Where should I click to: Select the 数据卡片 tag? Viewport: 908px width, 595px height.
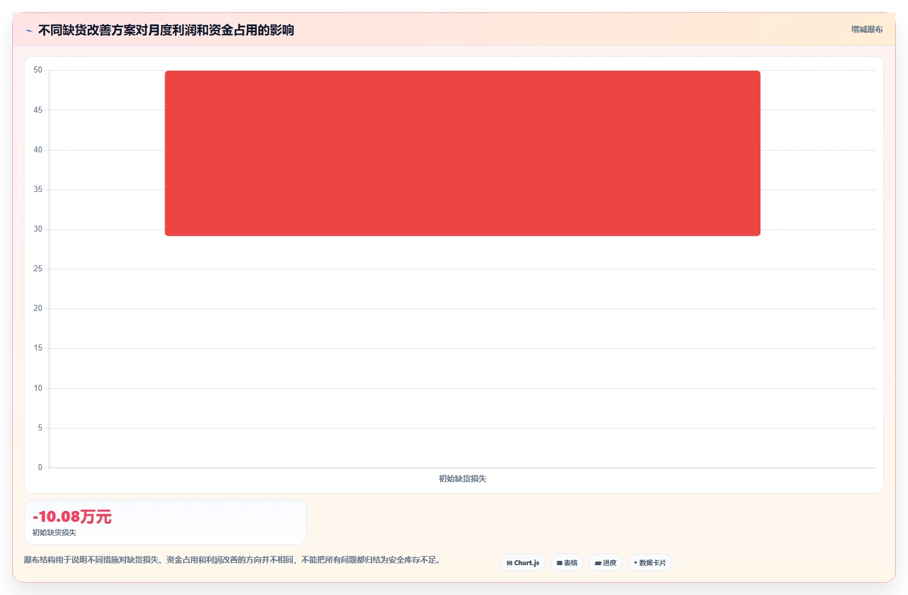click(649, 563)
